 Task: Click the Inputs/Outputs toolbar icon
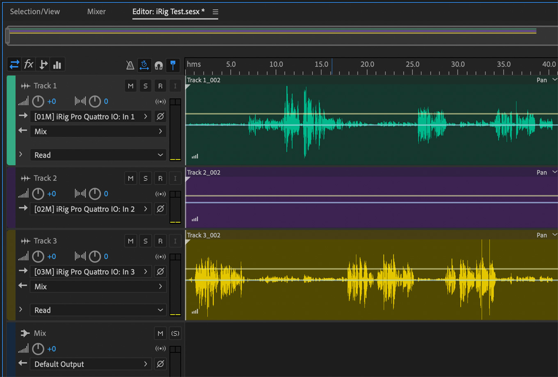[x=14, y=64]
